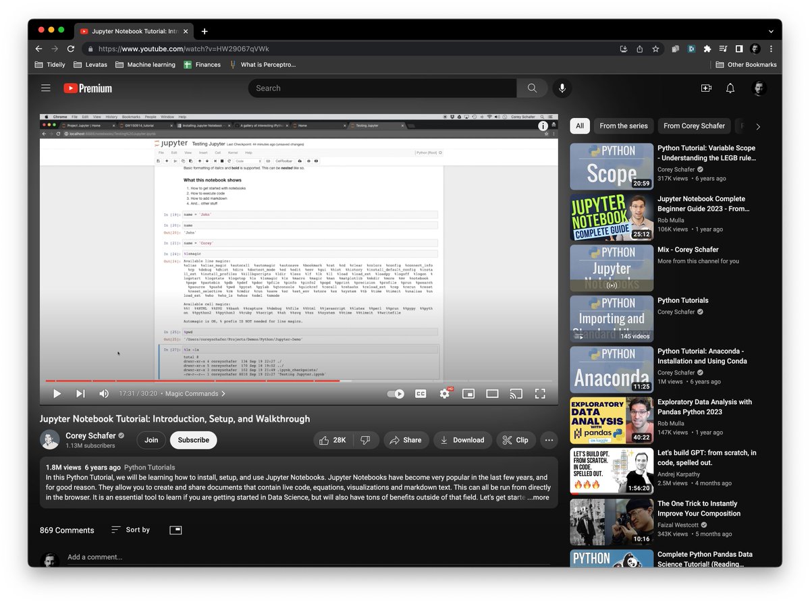The height and width of the screenshot is (604, 810).
Task: Open the Machine learning bookmarks folder
Action: tap(145, 65)
